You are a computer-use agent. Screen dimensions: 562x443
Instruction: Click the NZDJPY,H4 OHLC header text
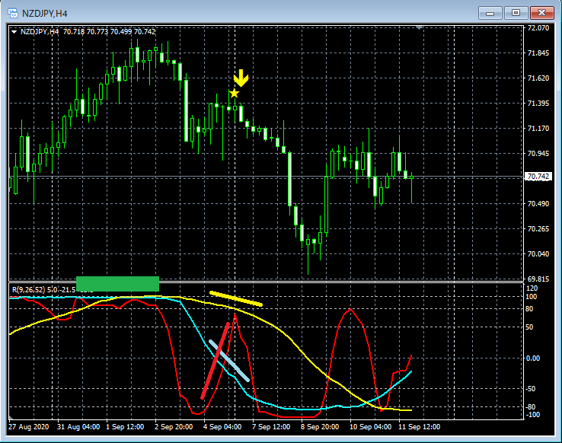[x=88, y=32]
